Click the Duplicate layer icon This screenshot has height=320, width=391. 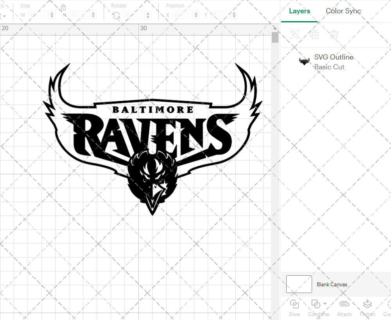pos(314,34)
